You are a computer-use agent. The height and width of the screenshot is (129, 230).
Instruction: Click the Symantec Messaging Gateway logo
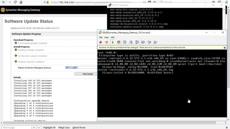[3, 10]
